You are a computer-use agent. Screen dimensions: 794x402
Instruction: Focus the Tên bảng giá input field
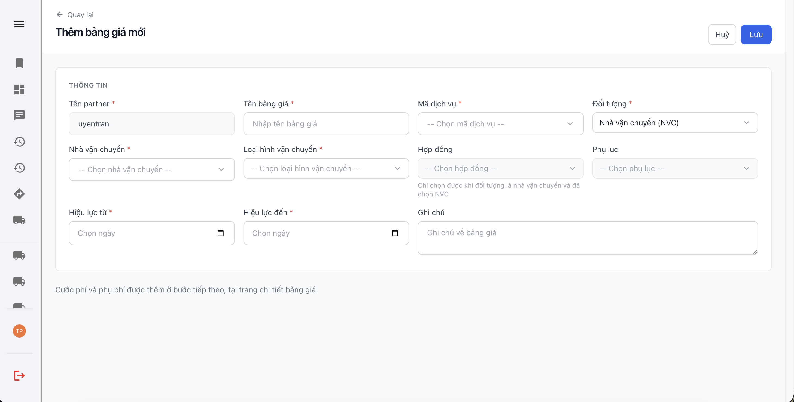(326, 124)
